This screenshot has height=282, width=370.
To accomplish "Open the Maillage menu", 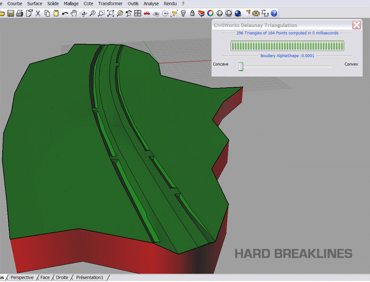I will [71, 4].
